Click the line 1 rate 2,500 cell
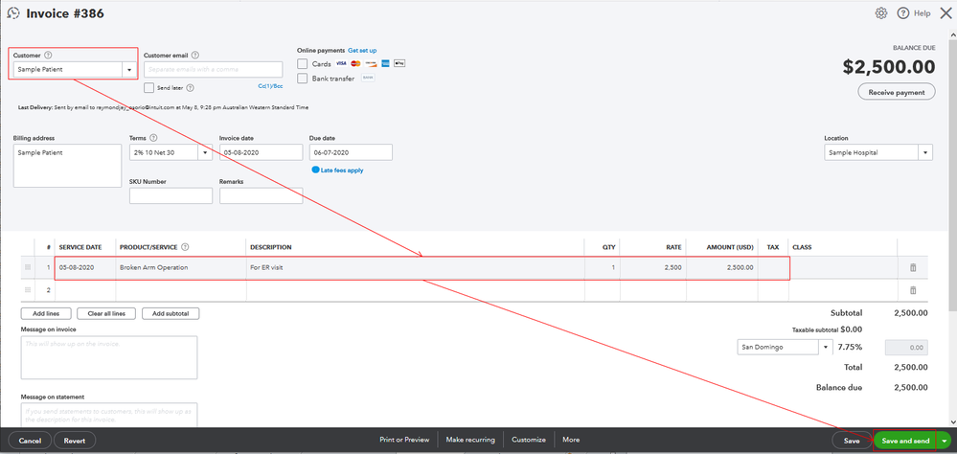 653,267
